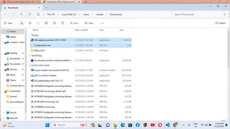230x129 pixels.
Task: Open a new browser tab
Action: click(x=86, y=2)
